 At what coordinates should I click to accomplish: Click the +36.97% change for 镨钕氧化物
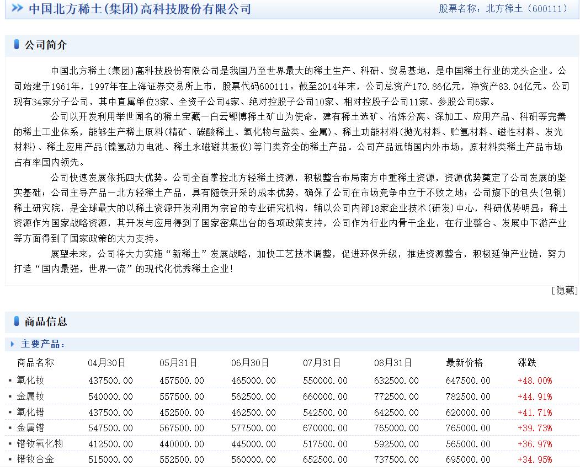(x=535, y=444)
